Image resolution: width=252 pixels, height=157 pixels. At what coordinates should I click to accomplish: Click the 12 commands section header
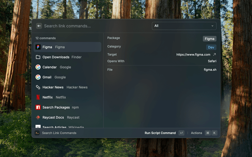pos(46,38)
